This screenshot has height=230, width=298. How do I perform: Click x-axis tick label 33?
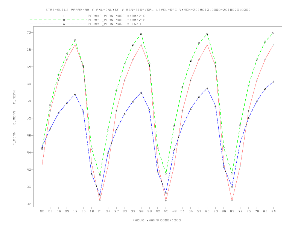pos(133,211)
